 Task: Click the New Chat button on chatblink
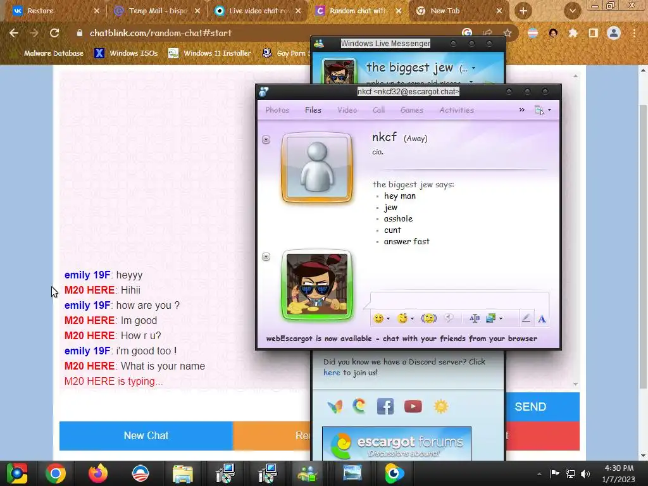pyautogui.click(x=146, y=435)
